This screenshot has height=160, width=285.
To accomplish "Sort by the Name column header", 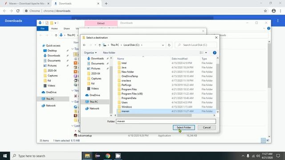I will (x=121, y=59).
